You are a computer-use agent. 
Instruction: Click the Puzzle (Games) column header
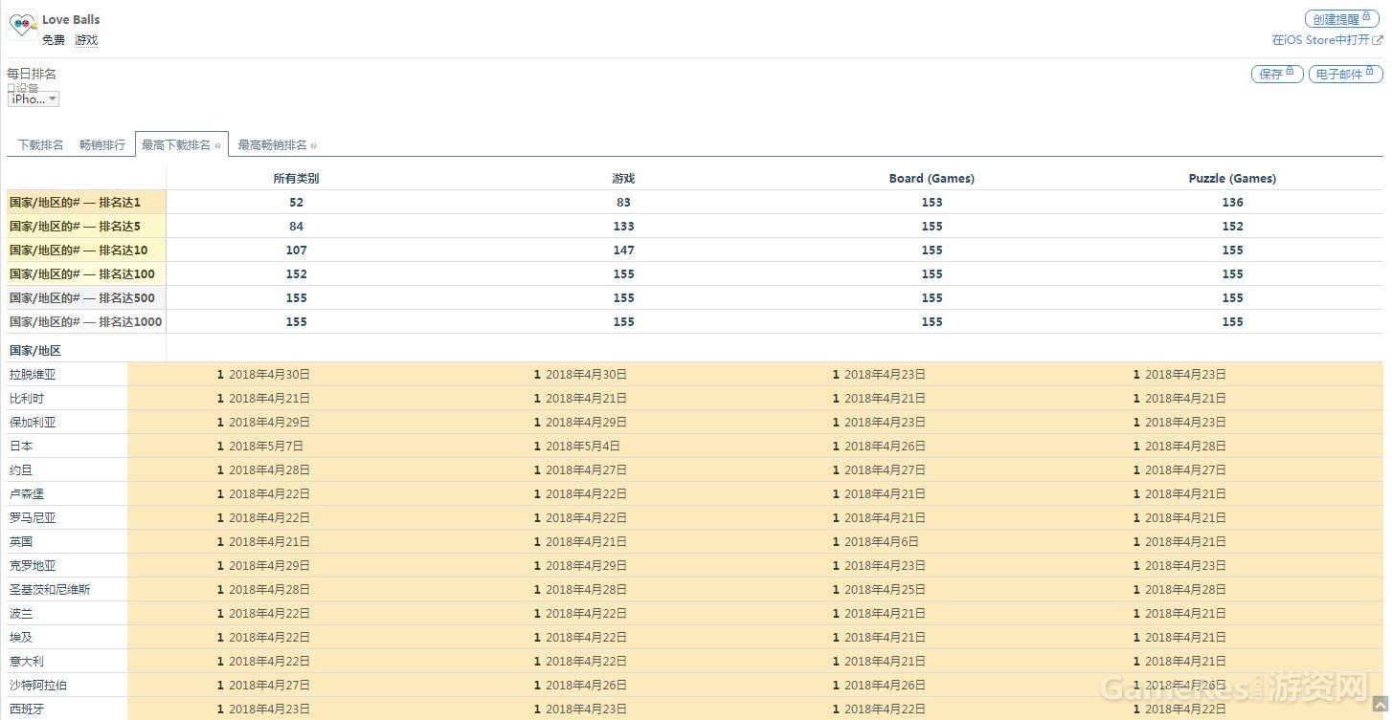(x=1232, y=179)
